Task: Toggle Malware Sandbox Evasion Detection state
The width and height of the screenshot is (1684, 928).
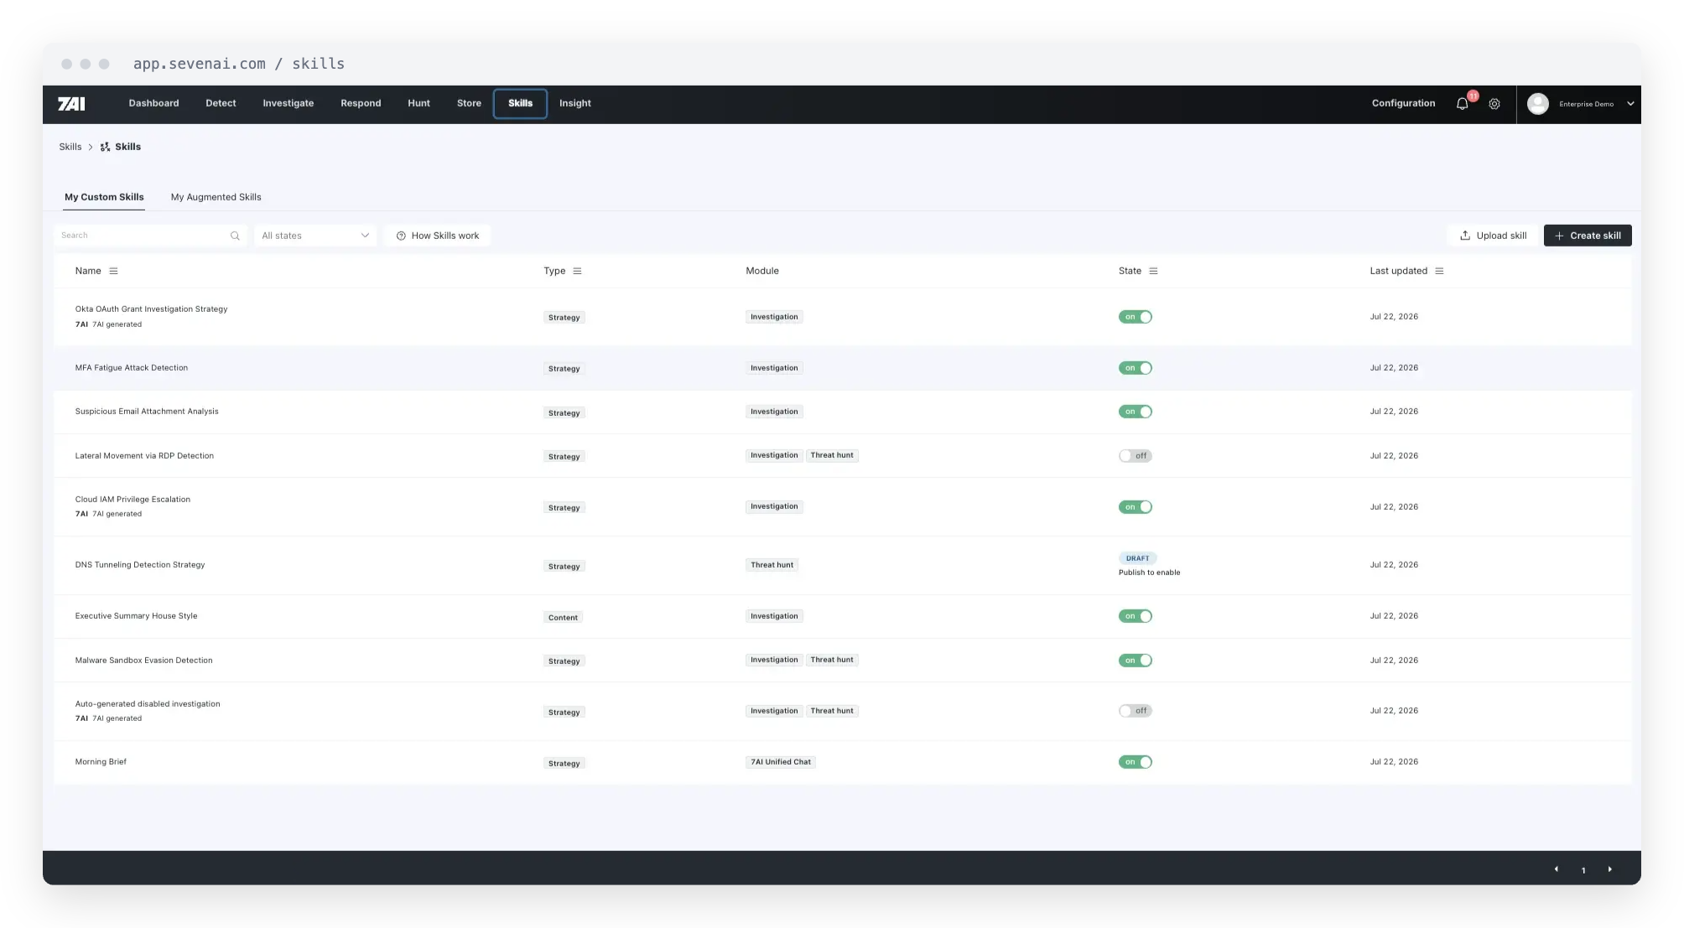Action: point(1135,661)
